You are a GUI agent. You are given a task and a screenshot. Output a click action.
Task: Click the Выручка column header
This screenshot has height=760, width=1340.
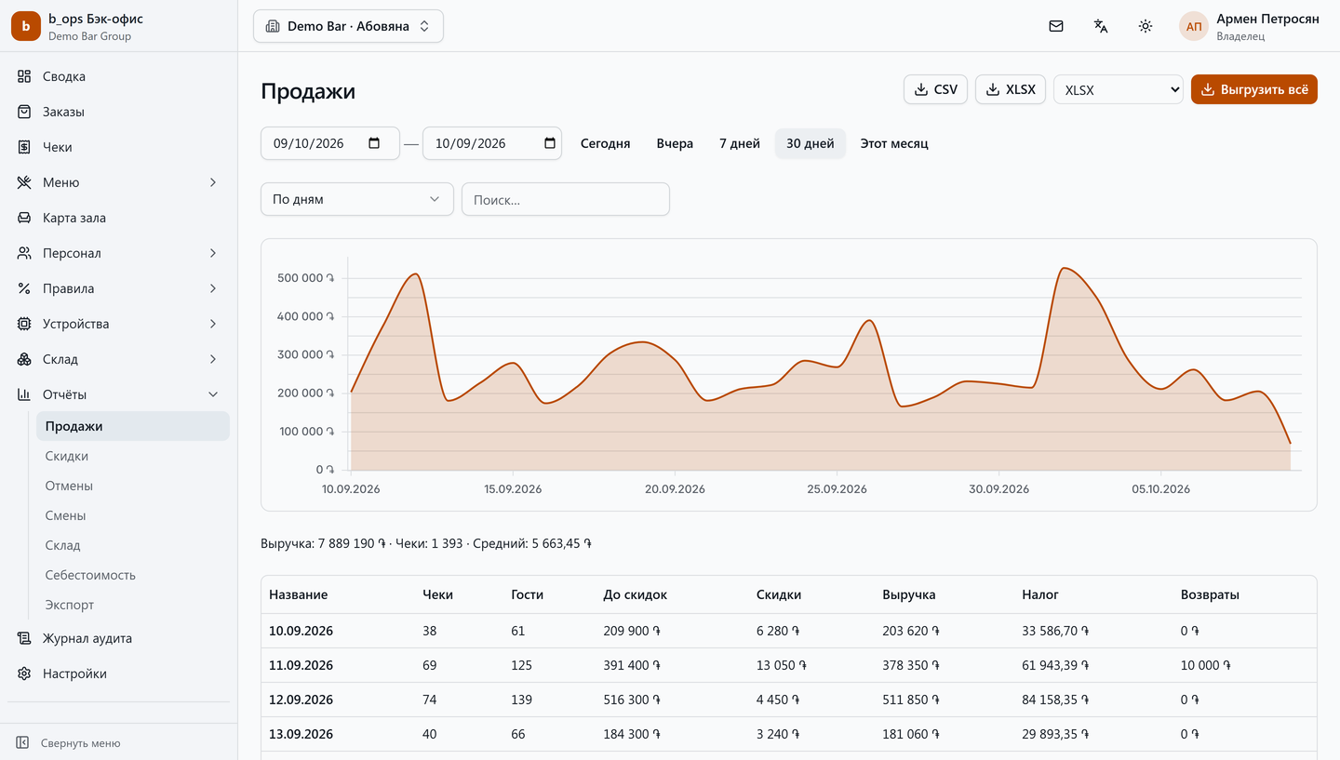pyautogui.click(x=909, y=594)
